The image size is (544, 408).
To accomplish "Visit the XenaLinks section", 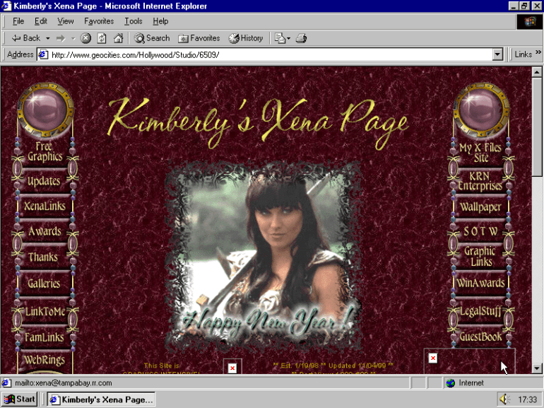I will coord(45,206).
